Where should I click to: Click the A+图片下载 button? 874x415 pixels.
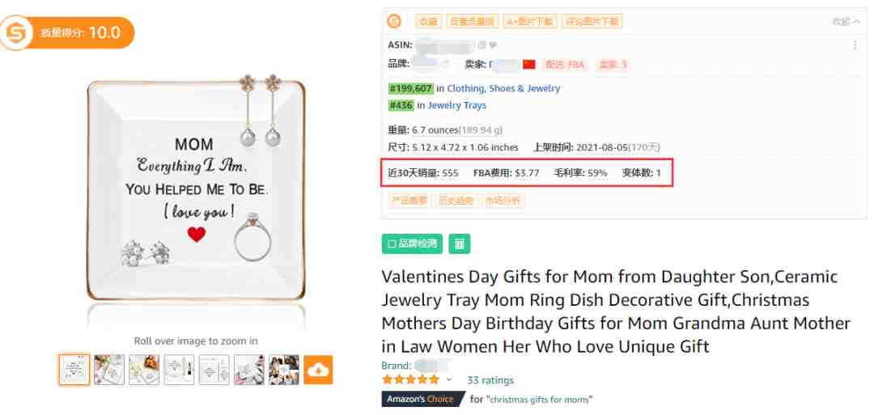[x=529, y=22]
